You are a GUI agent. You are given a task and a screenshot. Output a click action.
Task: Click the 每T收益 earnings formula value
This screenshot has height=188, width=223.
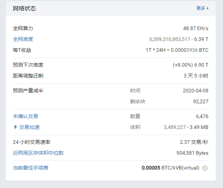[177, 50]
